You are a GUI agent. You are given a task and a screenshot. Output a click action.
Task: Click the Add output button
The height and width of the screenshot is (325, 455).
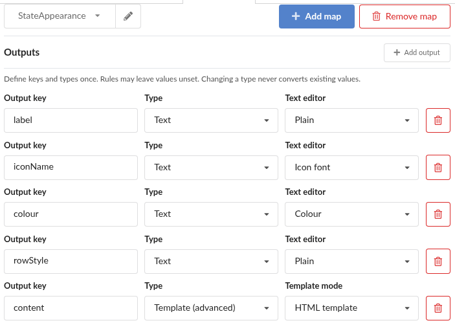(x=417, y=52)
